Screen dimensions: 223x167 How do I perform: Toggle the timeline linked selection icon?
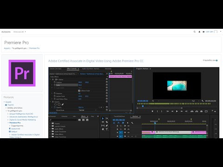[x=123, y=123]
